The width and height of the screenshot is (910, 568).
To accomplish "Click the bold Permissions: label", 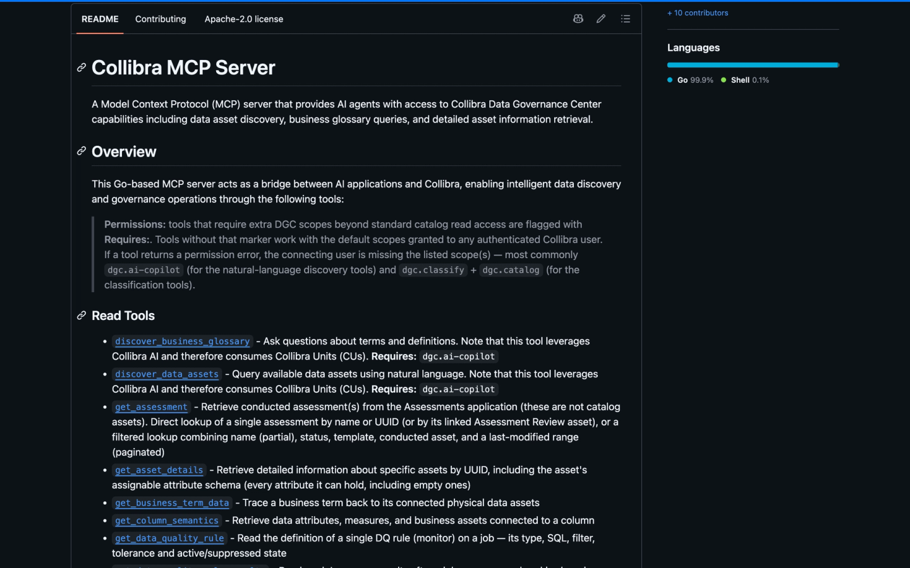I will point(135,225).
